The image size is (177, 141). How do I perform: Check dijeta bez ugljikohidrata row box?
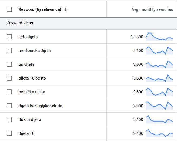(9, 106)
